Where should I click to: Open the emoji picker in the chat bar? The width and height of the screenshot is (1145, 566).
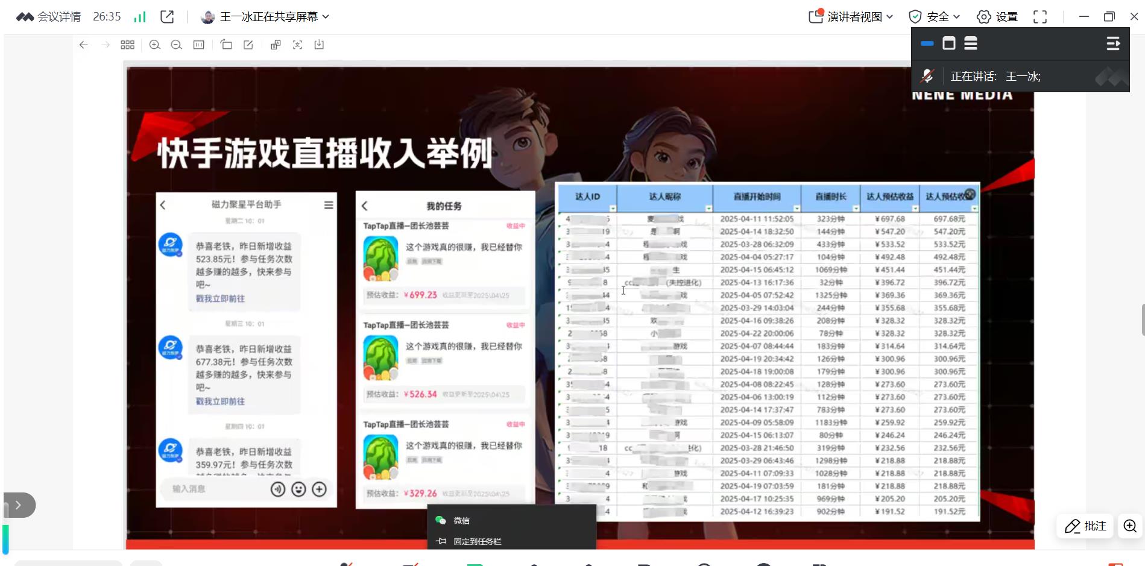click(x=298, y=489)
